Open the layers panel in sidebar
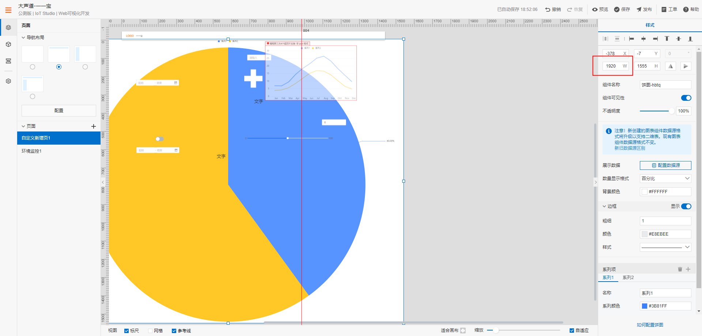Screen dimensions: 702x336 coord(8,27)
